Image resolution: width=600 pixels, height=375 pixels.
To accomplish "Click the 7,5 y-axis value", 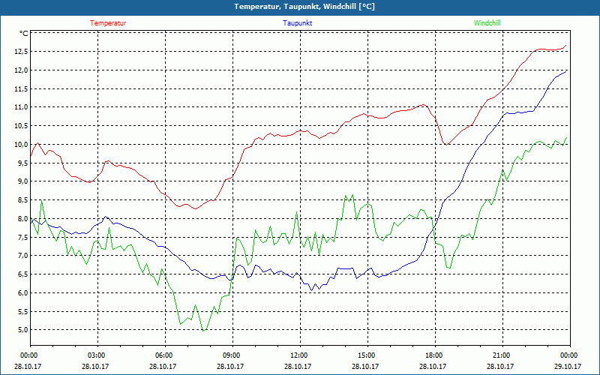I will coord(22,237).
